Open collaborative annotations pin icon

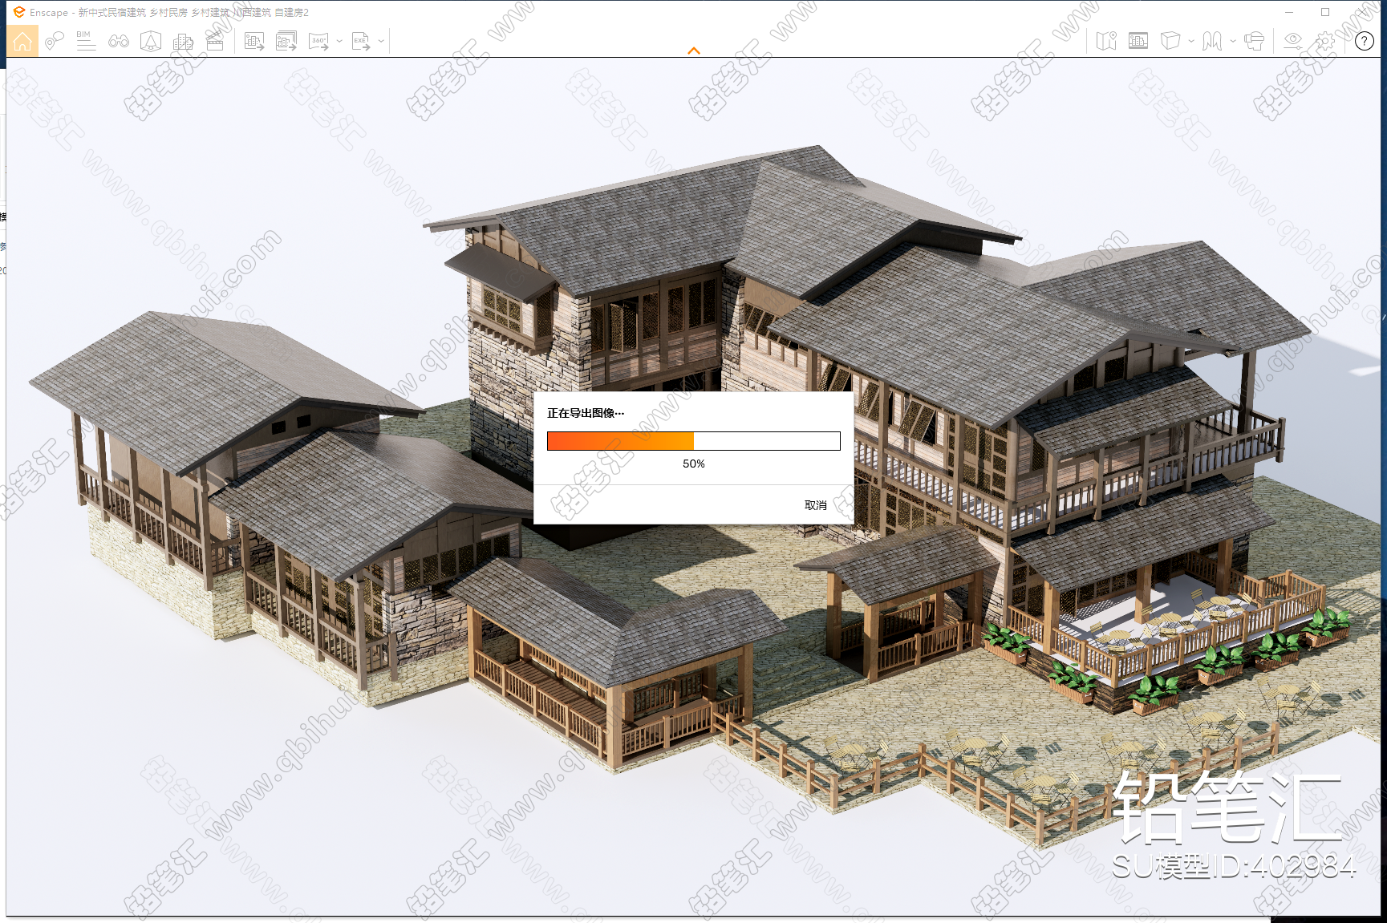point(54,41)
